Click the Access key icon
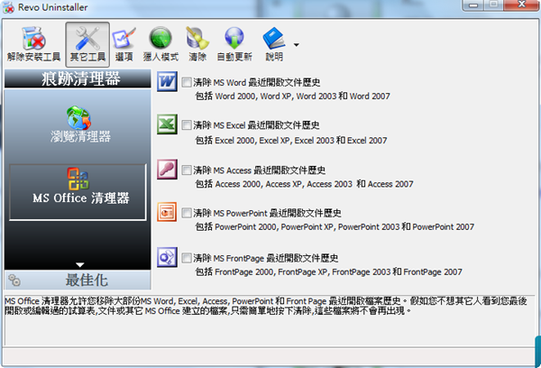541x368 pixels. [x=168, y=170]
